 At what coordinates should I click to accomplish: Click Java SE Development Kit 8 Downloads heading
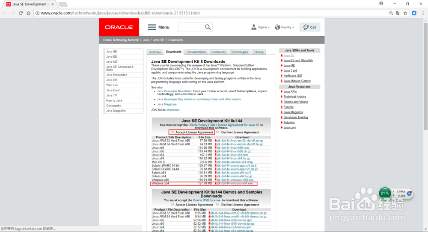pos(188,62)
